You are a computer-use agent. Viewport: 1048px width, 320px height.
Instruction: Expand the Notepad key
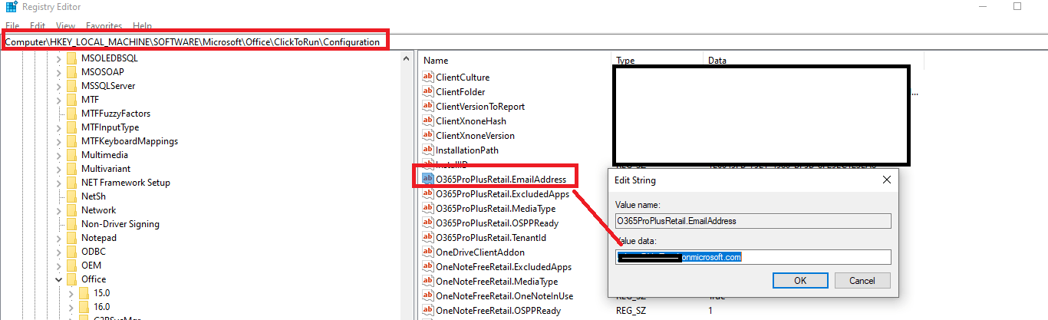[58, 238]
